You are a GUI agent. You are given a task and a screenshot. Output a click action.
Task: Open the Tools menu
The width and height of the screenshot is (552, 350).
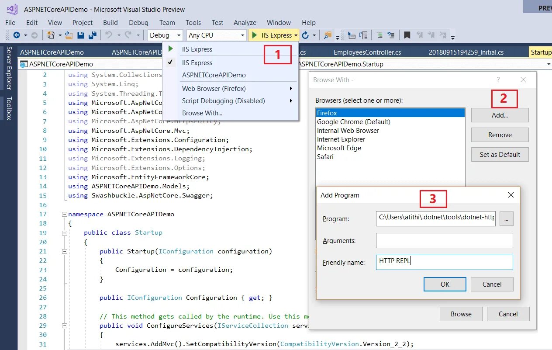(x=193, y=23)
